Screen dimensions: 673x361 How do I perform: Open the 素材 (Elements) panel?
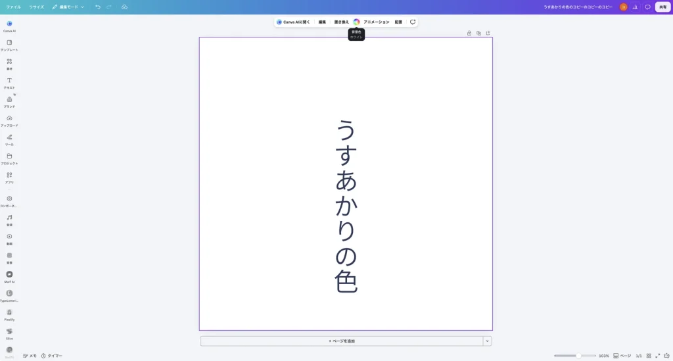tap(9, 64)
